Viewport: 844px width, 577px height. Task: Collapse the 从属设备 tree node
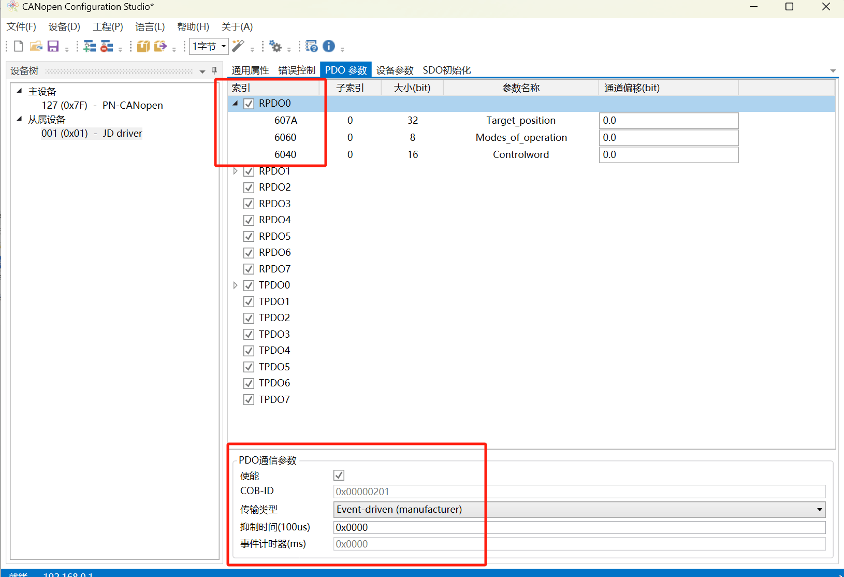pos(19,119)
